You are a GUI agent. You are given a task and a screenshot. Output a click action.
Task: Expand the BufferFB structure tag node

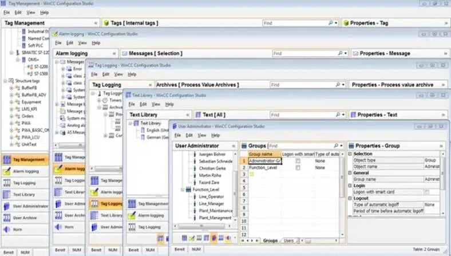point(11,88)
